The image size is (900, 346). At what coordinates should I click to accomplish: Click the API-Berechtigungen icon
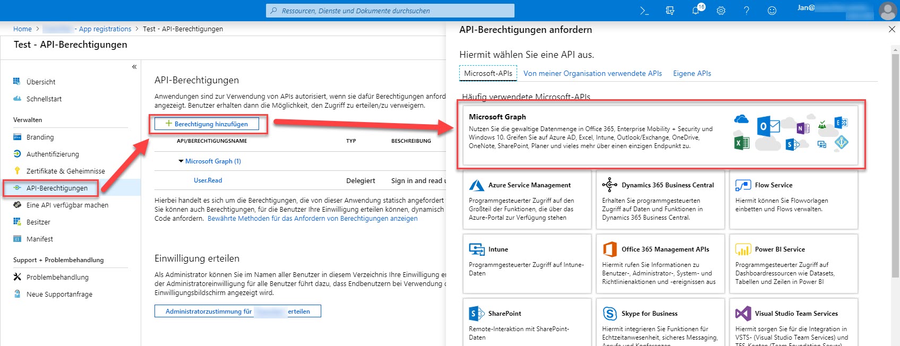pos(17,188)
